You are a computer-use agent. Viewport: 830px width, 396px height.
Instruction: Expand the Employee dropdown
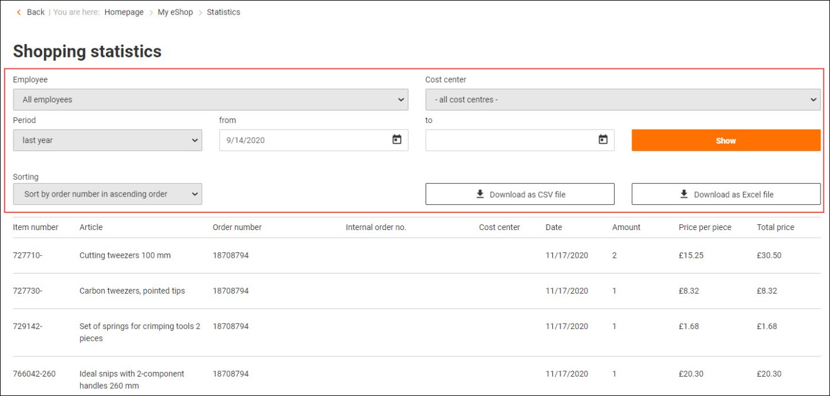click(x=210, y=100)
